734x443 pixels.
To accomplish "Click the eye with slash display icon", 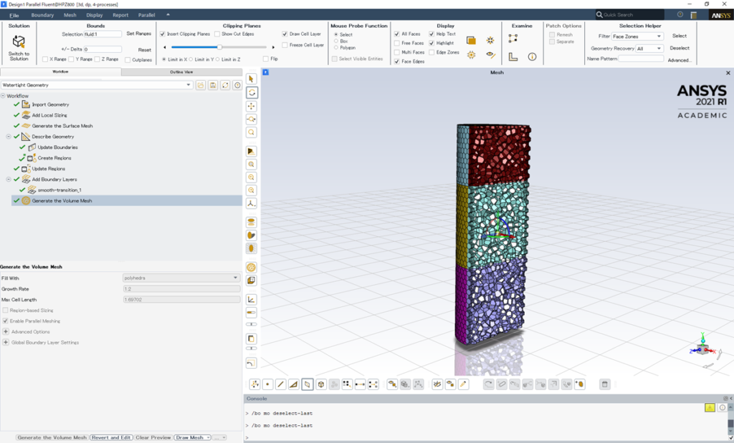I will click(490, 54).
